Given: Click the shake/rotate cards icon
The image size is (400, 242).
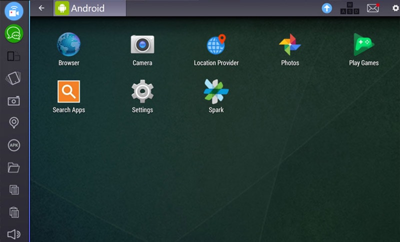Looking at the screenshot, I should pyautogui.click(x=14, y=78).
